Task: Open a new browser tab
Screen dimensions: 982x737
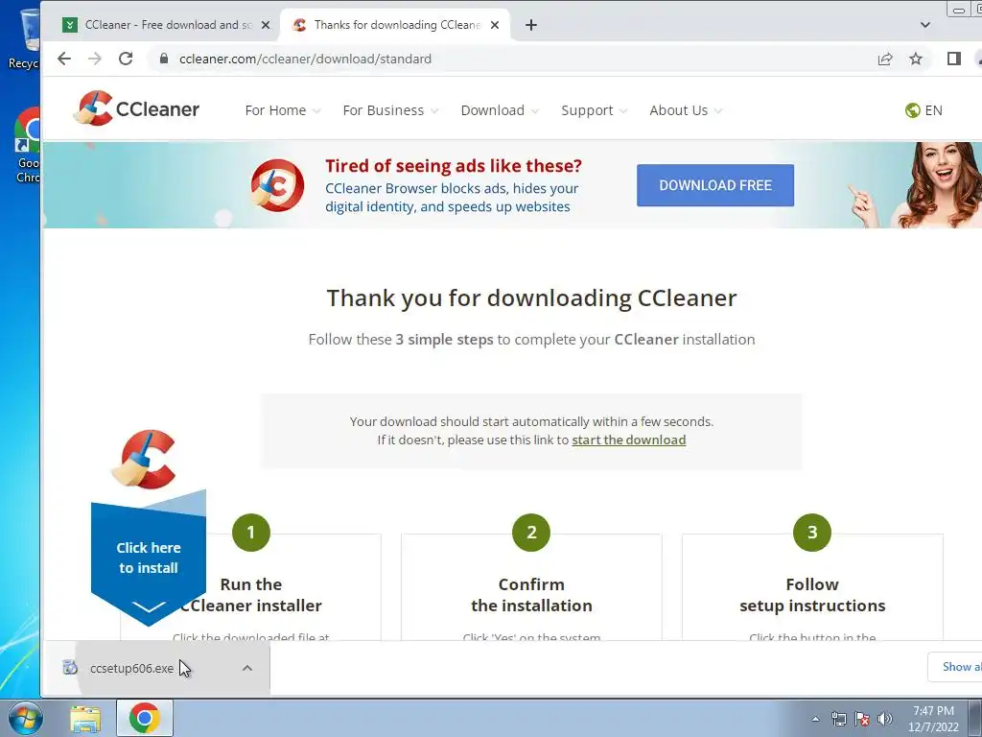Action: point(531,25)
